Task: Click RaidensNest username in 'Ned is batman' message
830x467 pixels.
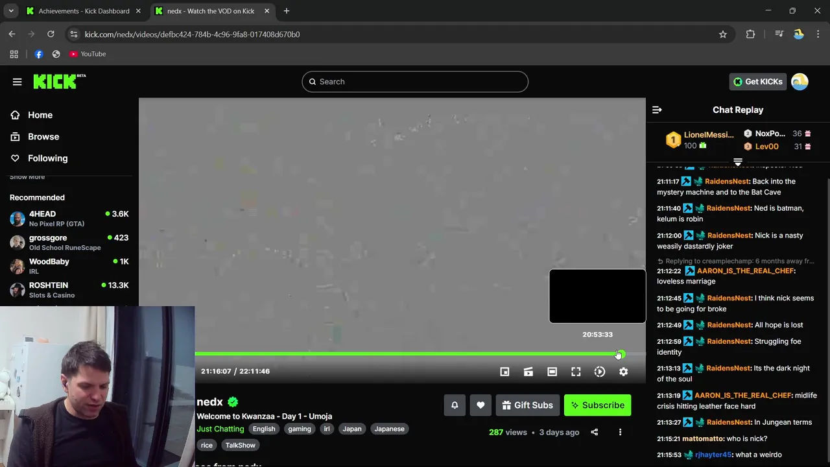Action: tap(729, 208)
